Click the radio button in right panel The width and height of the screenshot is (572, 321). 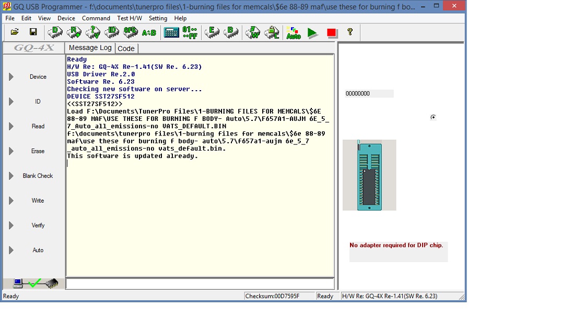click(x=433, y=117)
